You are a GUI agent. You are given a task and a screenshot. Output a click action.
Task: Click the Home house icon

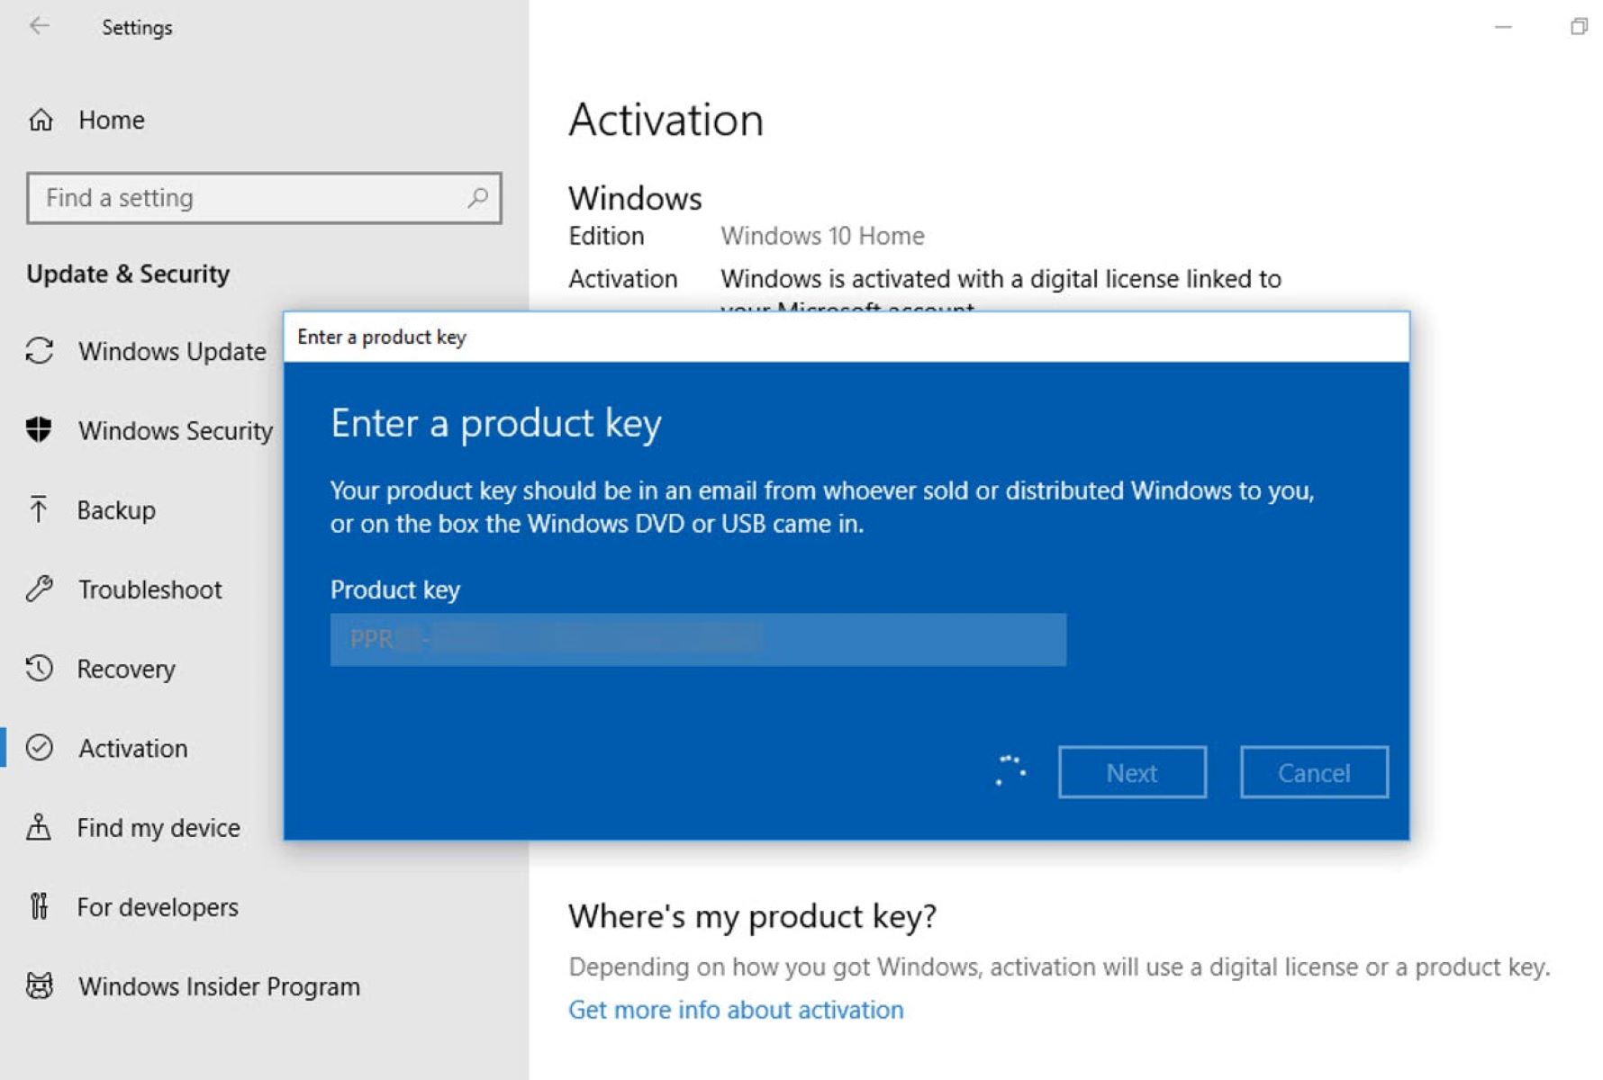[x=41, y=120]
